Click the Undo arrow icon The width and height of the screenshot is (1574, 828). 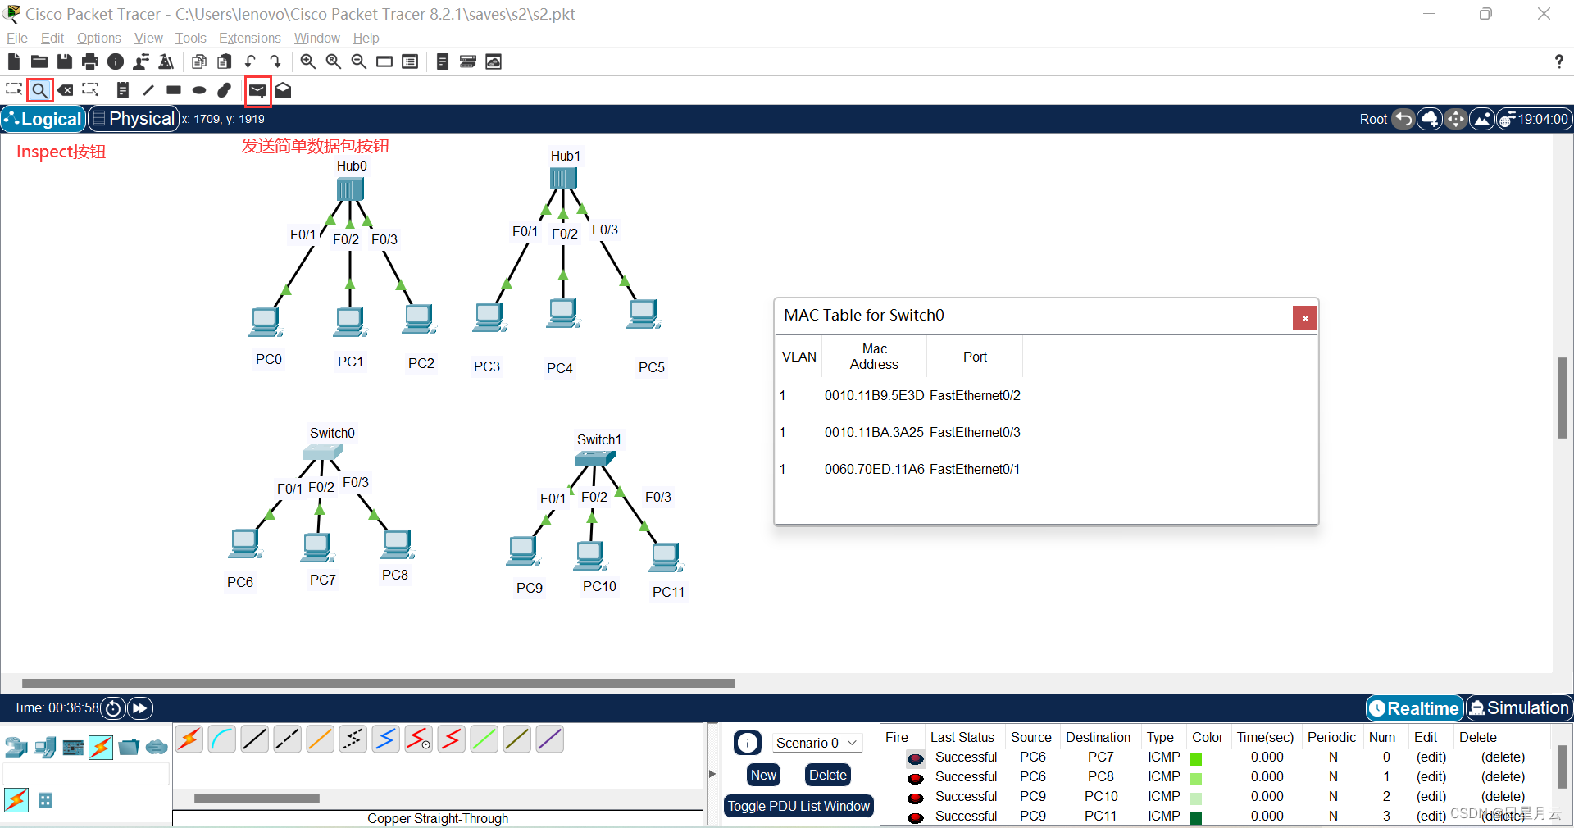[x=250, y=61]
